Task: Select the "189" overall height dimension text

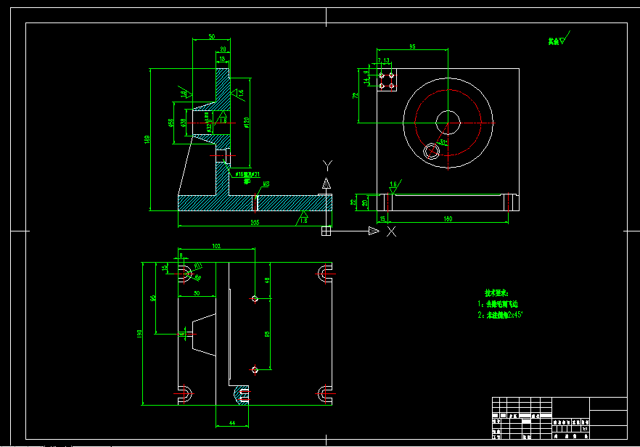Action: point(147,139)
